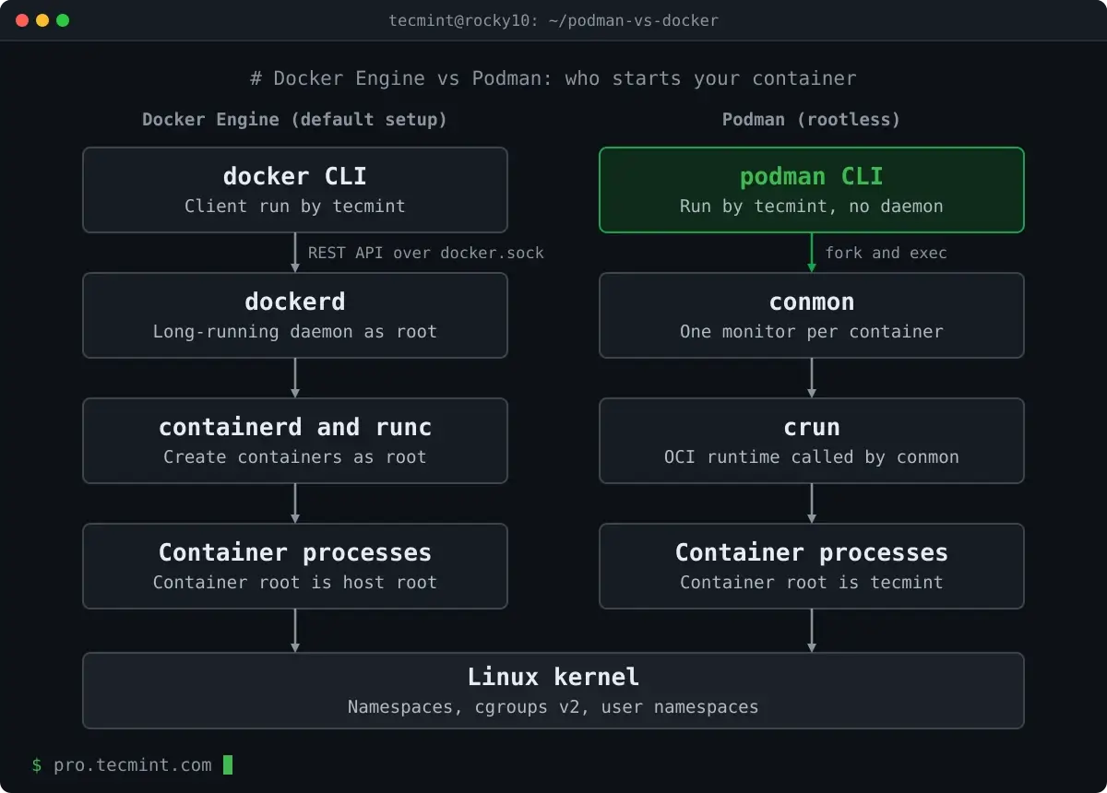1107x793 pixels.
Task: Click Container processes box 'host root'
Action: tap(295, 566)
